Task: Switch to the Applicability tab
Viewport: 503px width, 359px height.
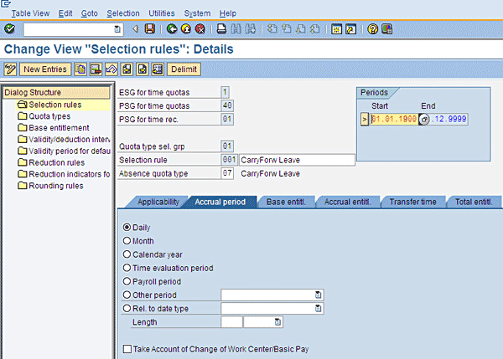Action: [158, 202]
